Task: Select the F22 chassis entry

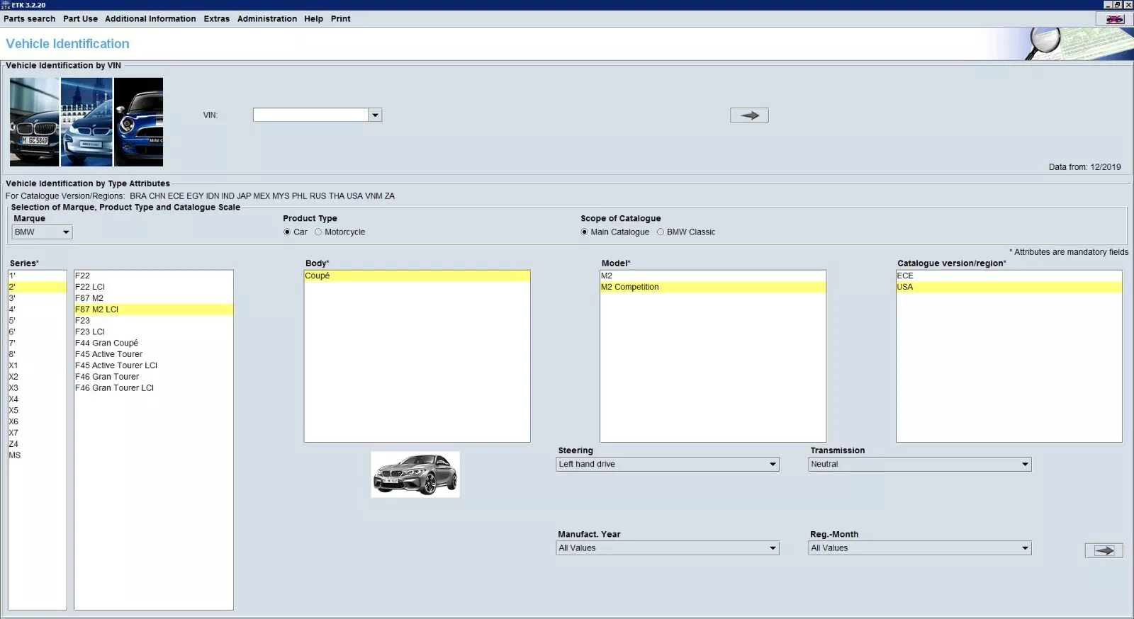Action: [154, 276]
